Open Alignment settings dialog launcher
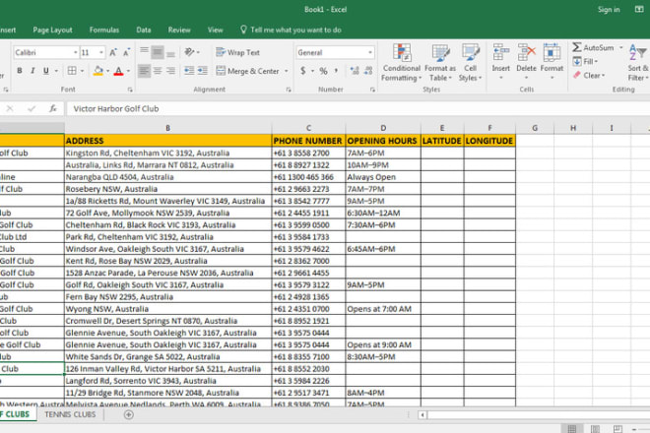This screenshot has width=650, height=433. [x=289, y=90]
